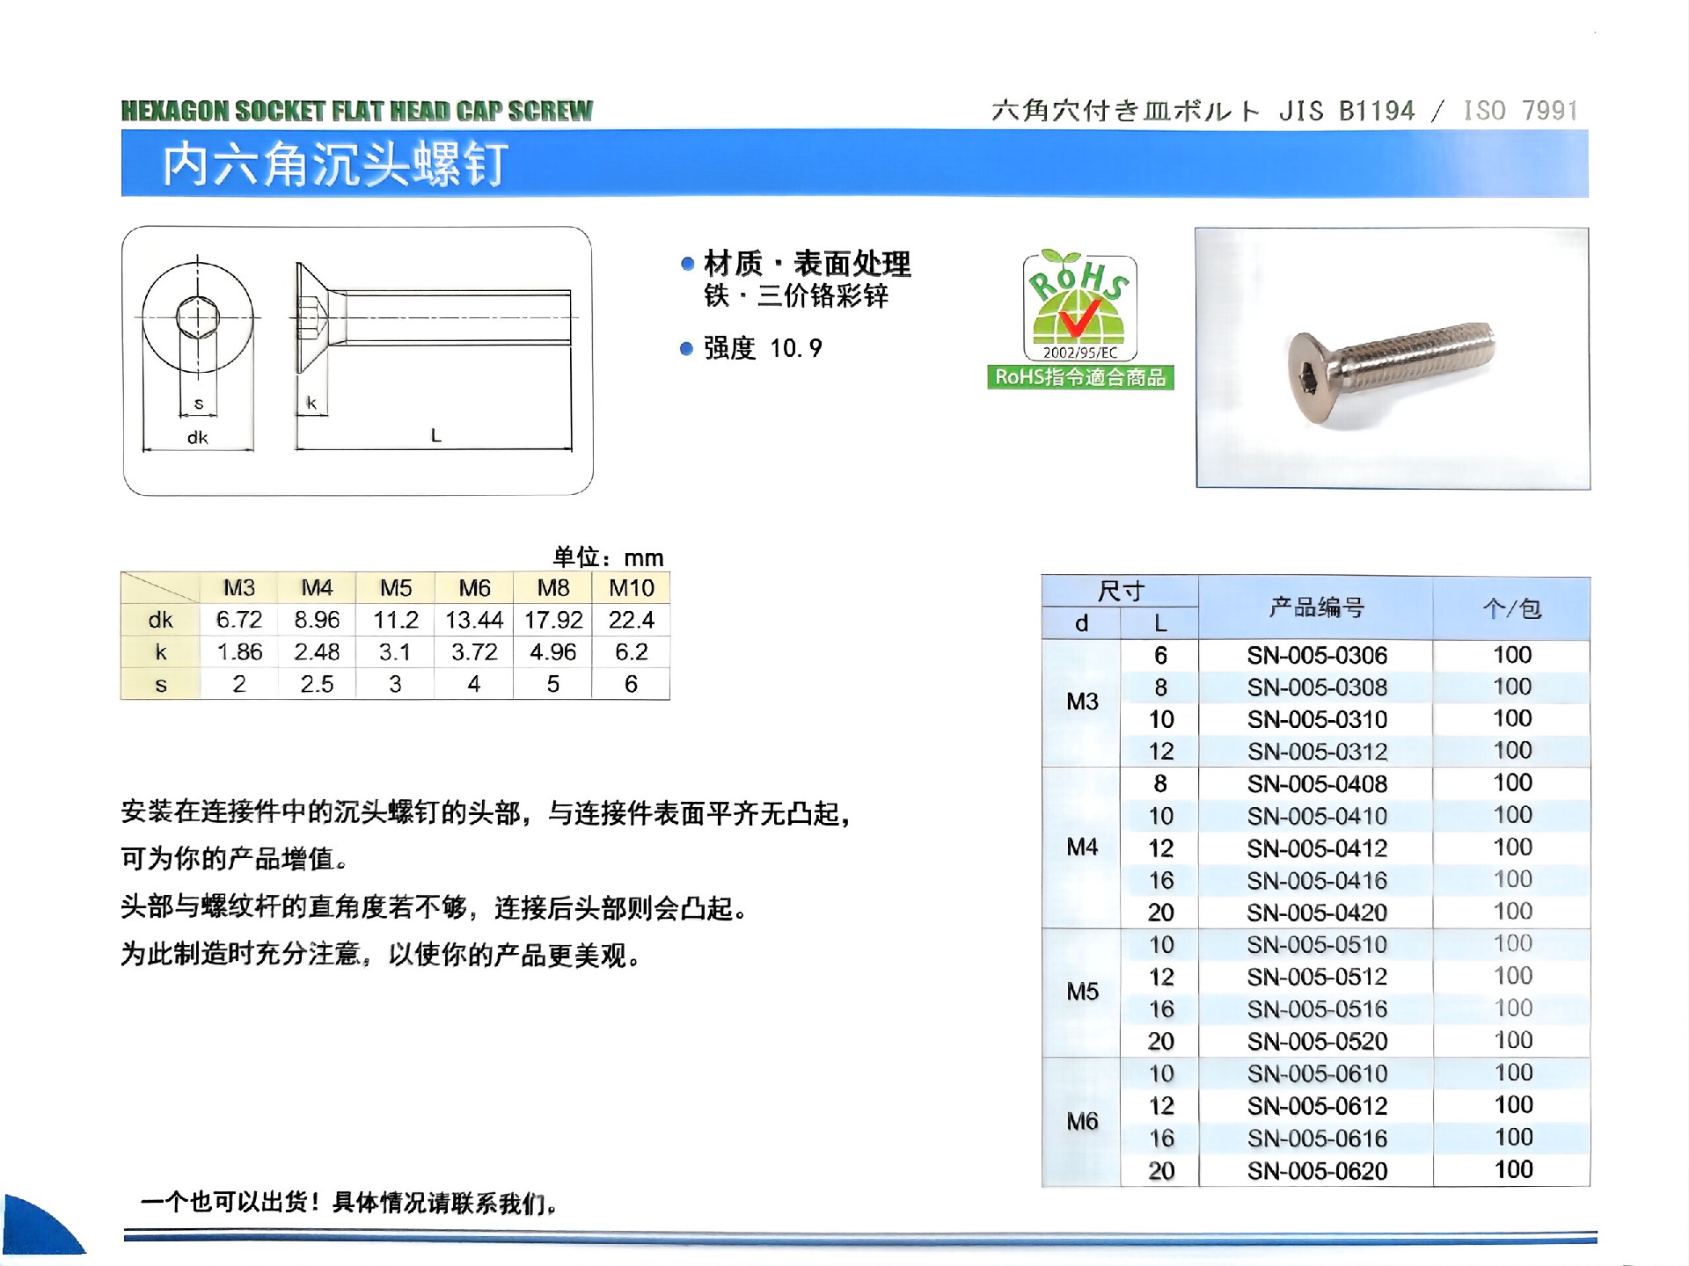Viewport: 1689px width, 1266px height.
Task: Click the dk value 22.4
Action: (632, 620)
